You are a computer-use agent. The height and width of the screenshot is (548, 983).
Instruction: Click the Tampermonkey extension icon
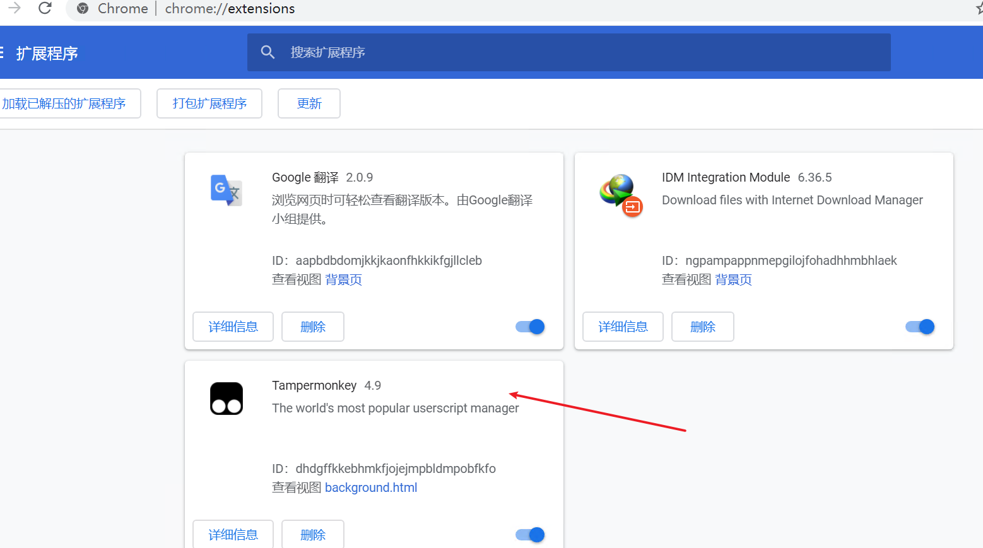point(227,399)
